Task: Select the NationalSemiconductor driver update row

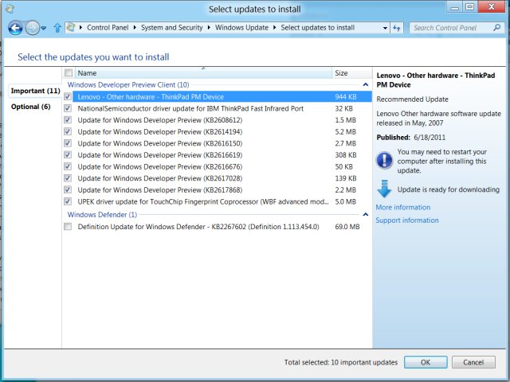Action: click(x=222, y=108)
